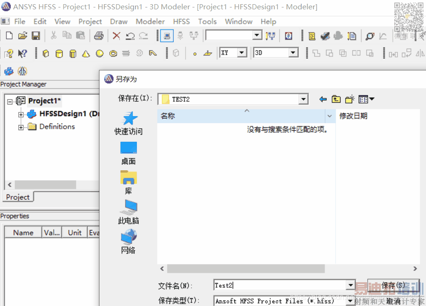Select the Draw point tool
This screenshot has height=306, width=426.
(195, 54)
